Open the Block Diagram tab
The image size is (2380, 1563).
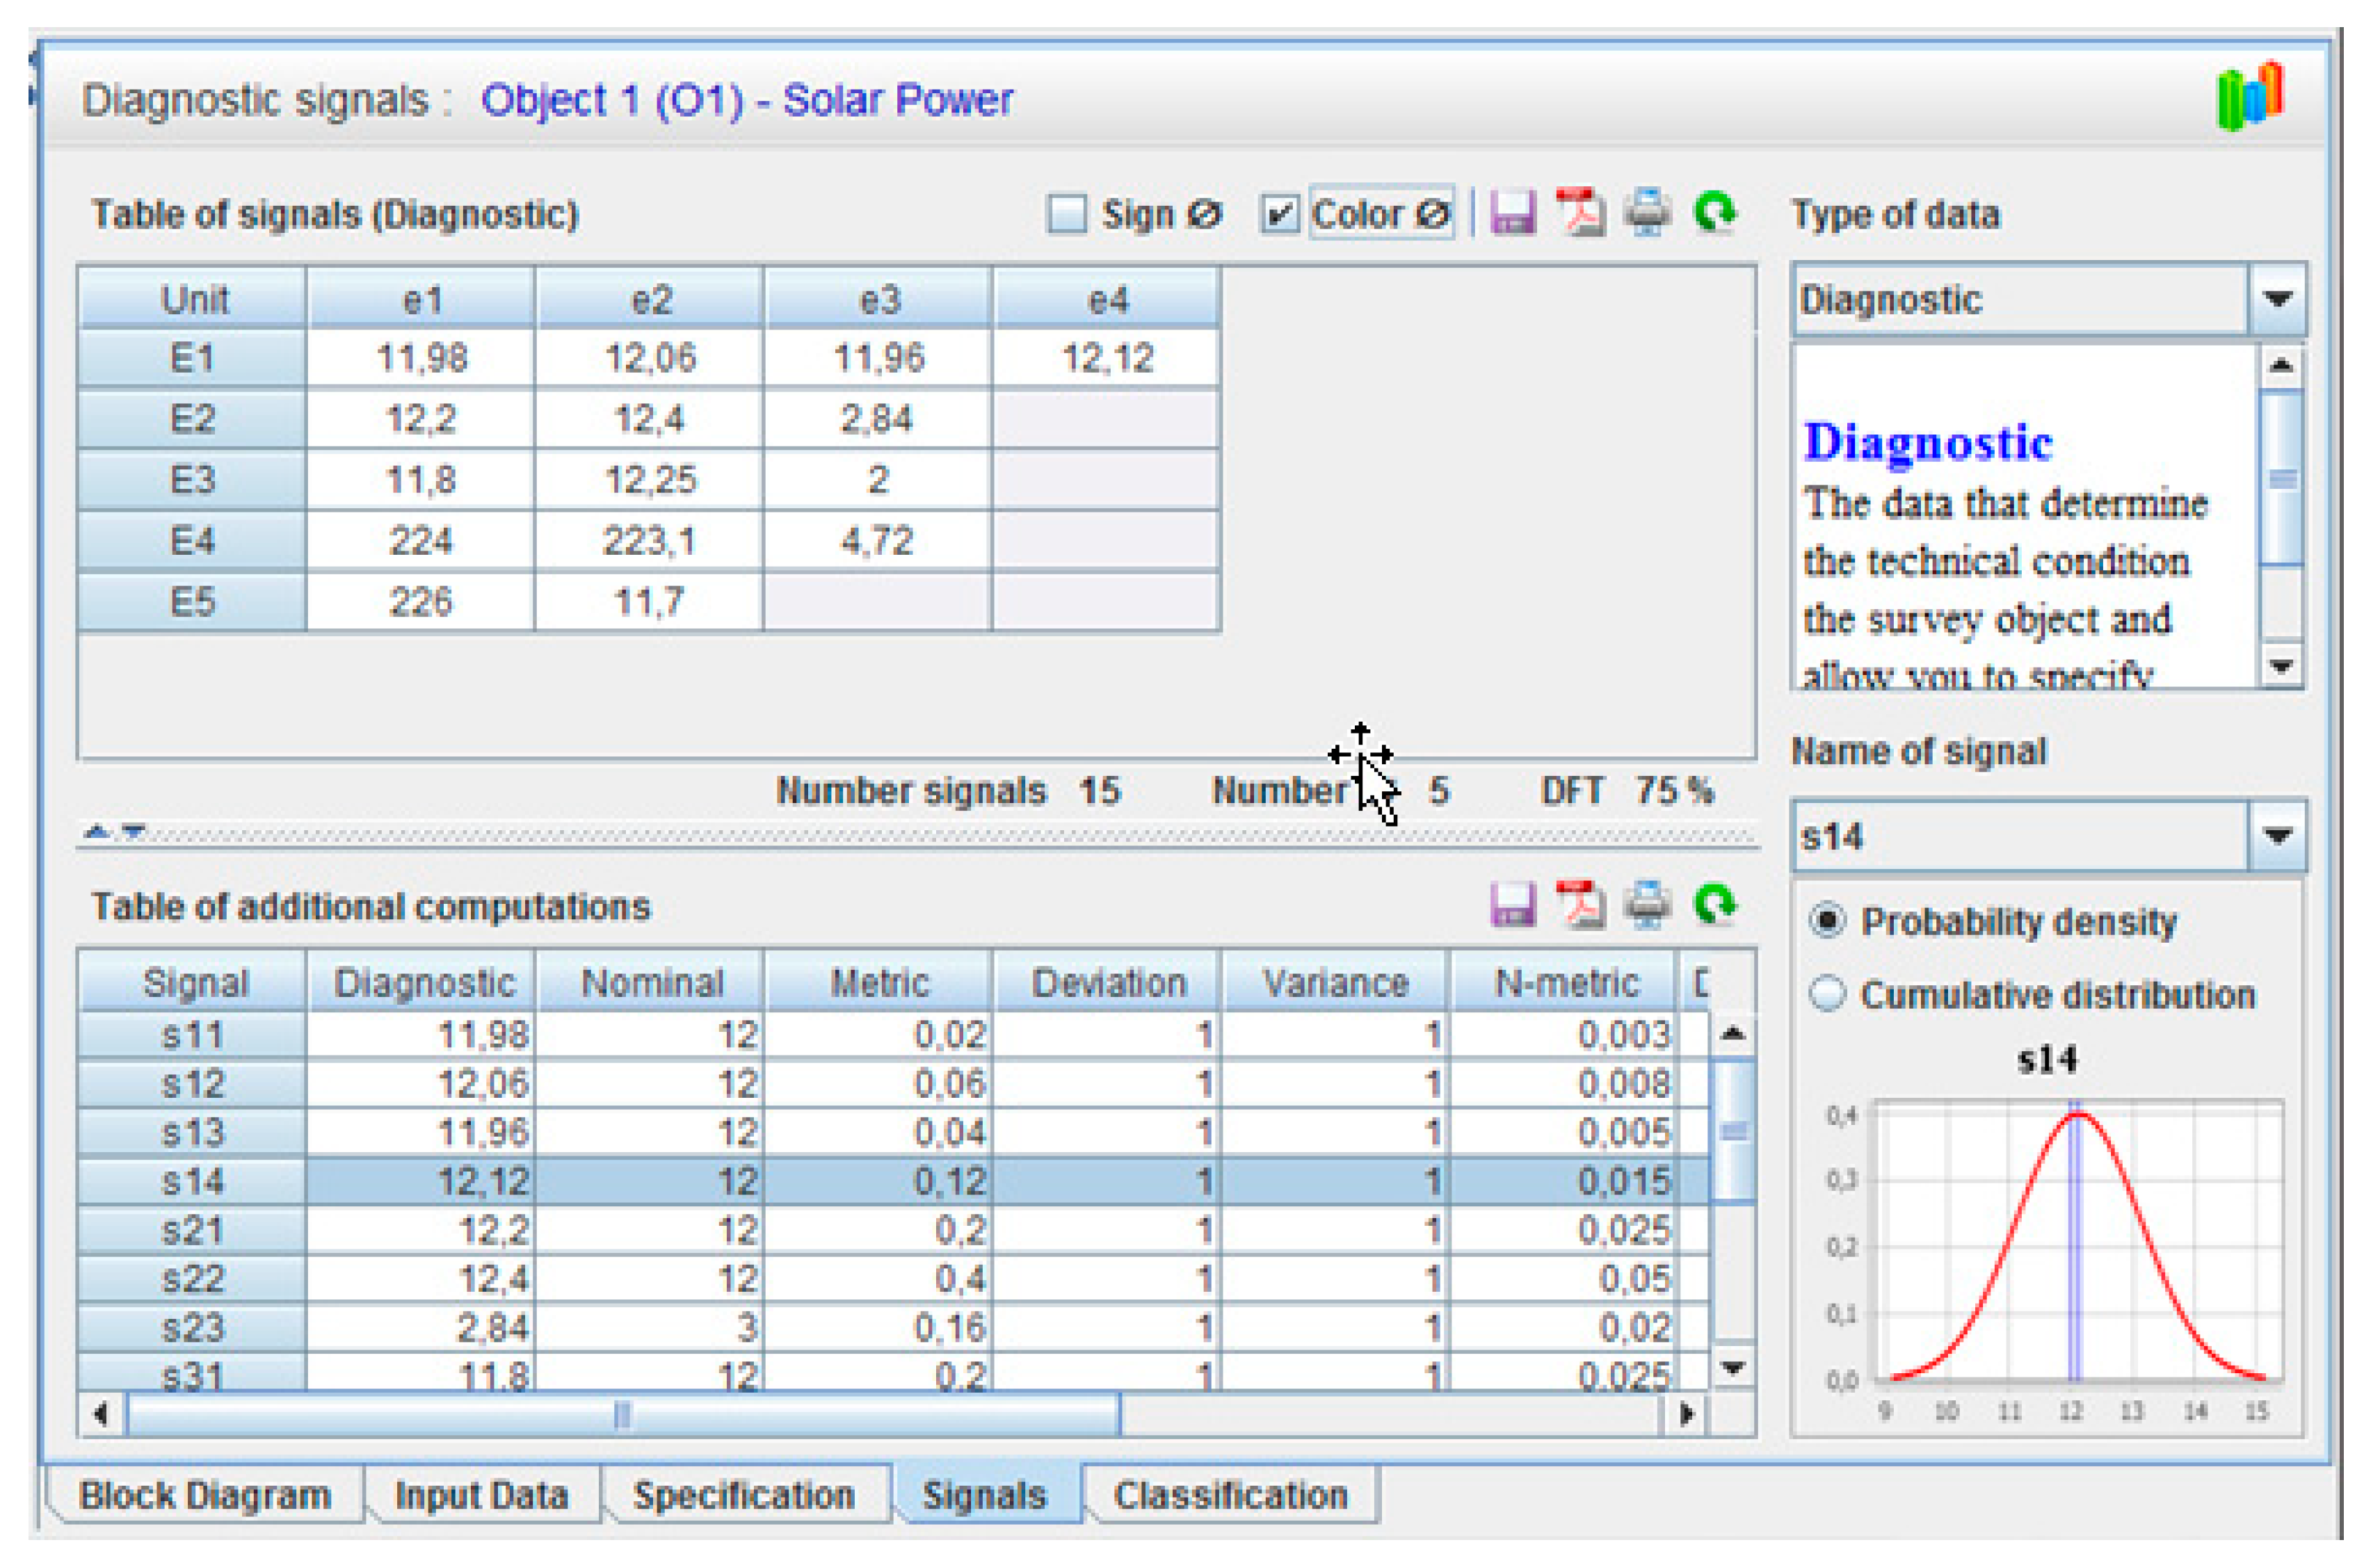(205, 1495)
